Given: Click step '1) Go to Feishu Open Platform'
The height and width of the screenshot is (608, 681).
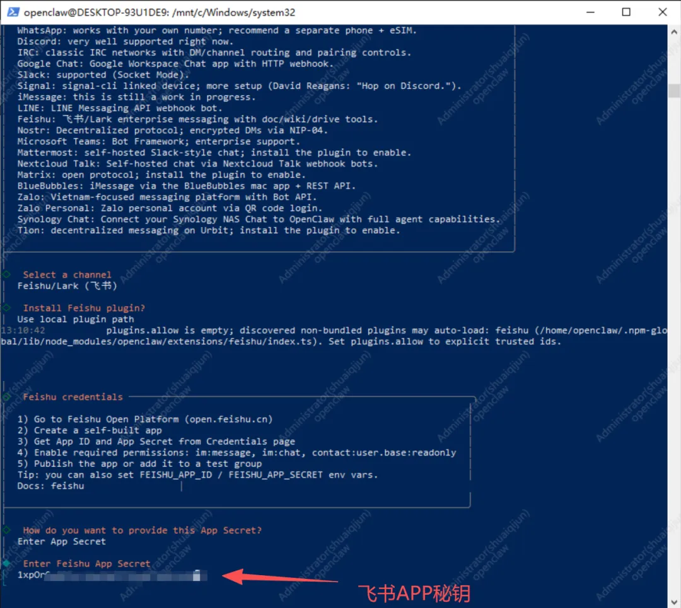Looking at the screenshot, I should [x=144, y=419].
